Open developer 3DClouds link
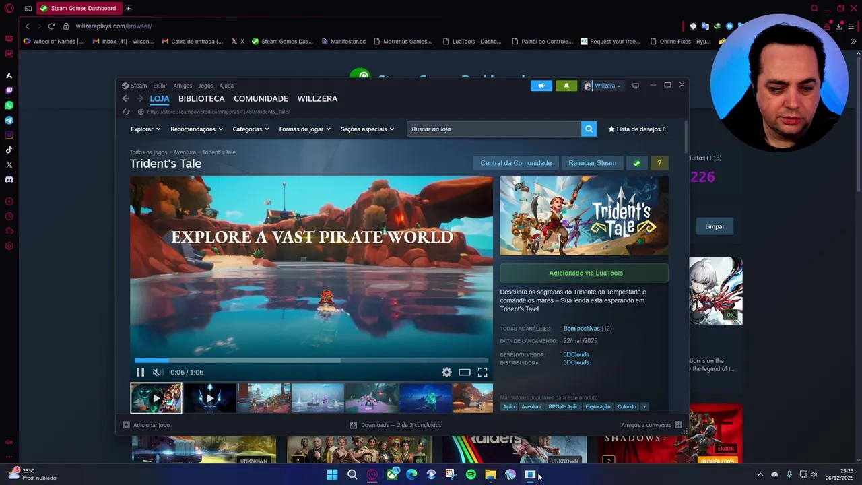The height and width of the screenshot is (485, 862). pyautogui.click(x=576, y=354)
